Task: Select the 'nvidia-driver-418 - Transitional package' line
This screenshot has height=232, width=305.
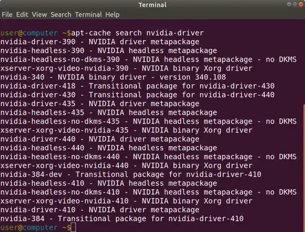Action: coord(137,86)
